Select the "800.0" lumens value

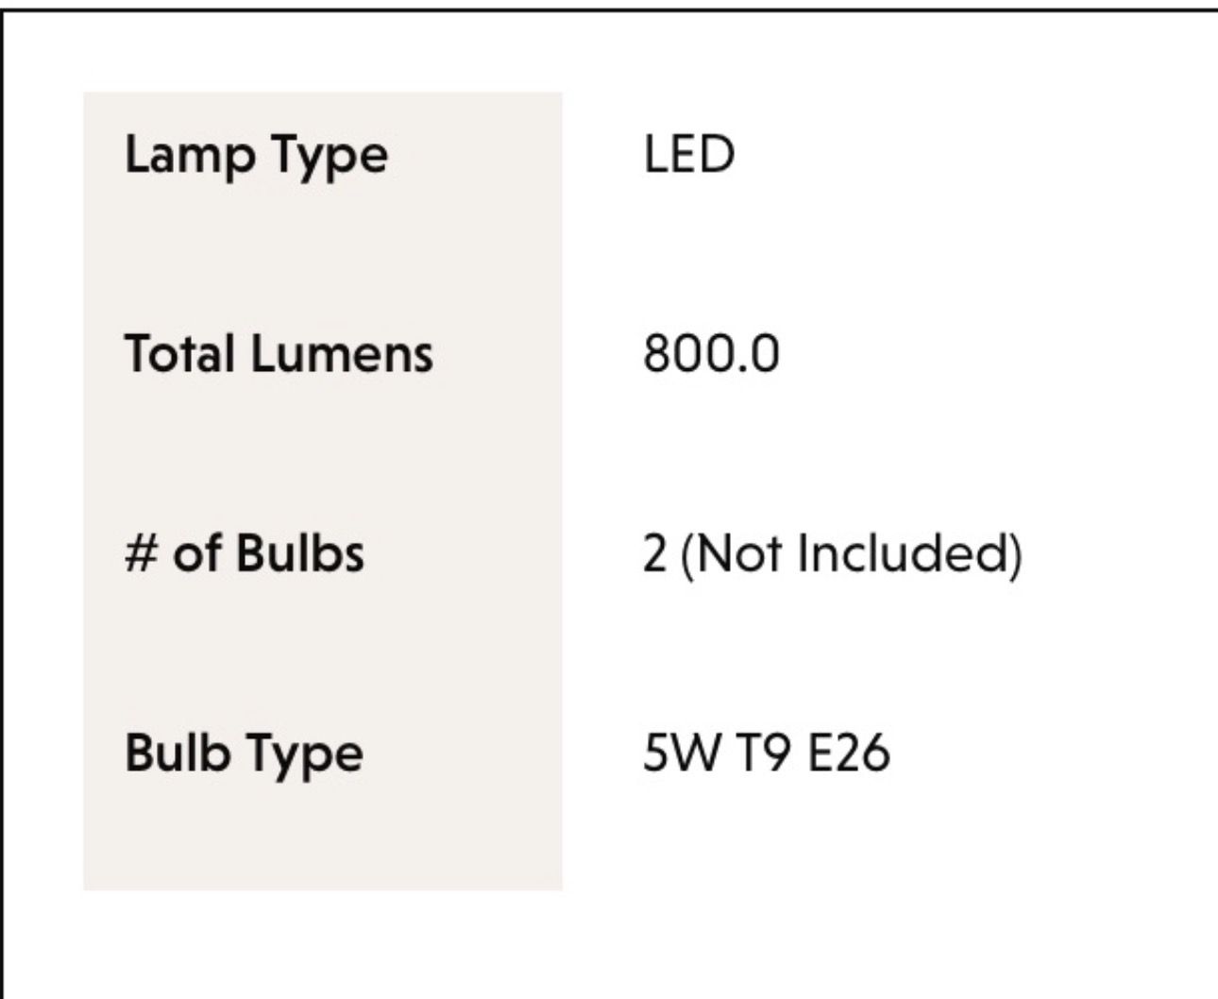[x=711, y=354]
